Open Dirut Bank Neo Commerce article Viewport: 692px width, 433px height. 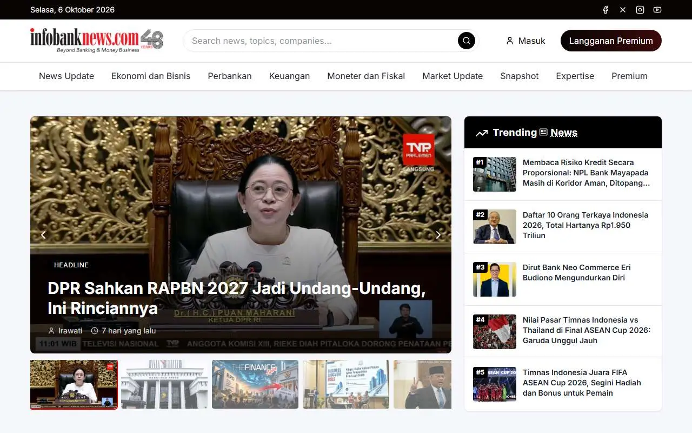(x=577, y=273)
